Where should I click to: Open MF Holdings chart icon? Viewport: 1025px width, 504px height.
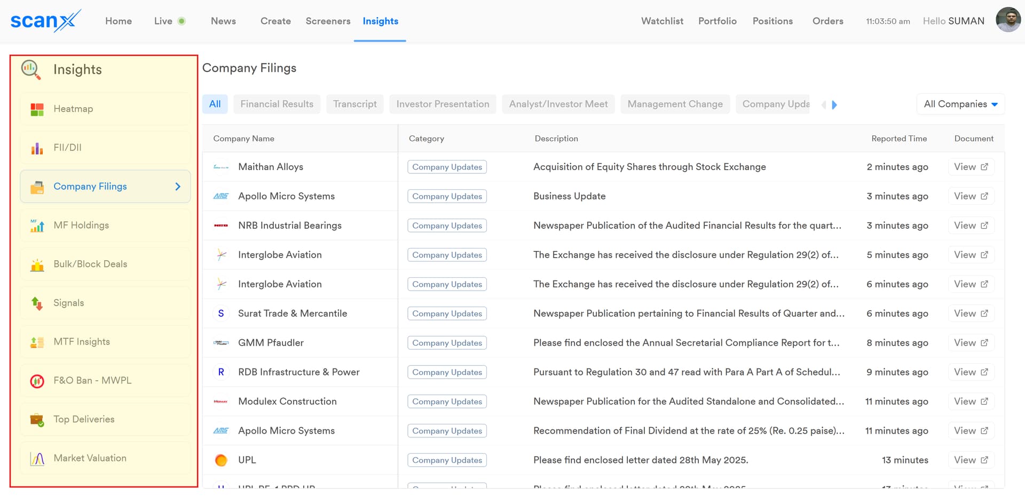pos(37,226)
